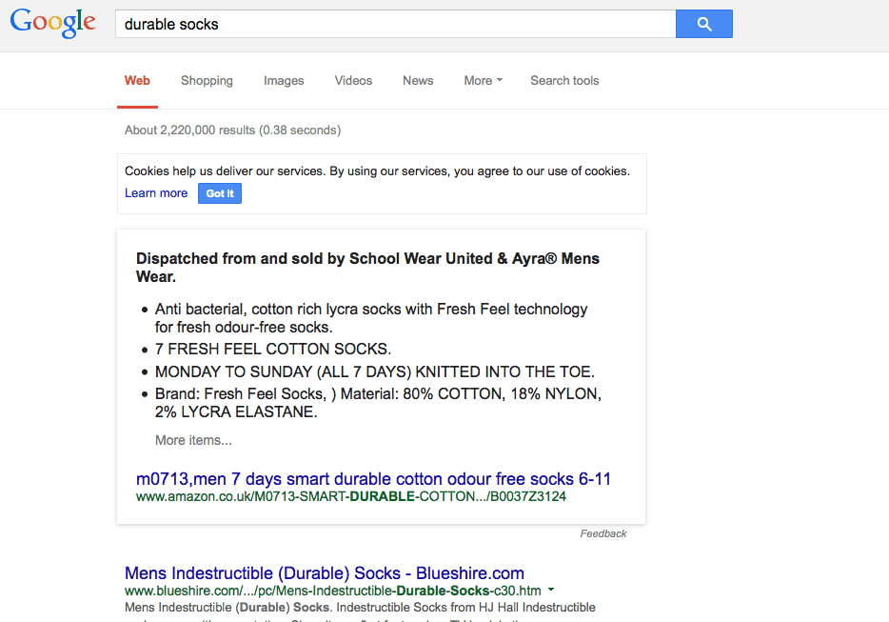This screenshot has height=622, width=889.
Task: Click the bullet starting Anti bacterial, cotton rich
Action: tap(371, 318)
